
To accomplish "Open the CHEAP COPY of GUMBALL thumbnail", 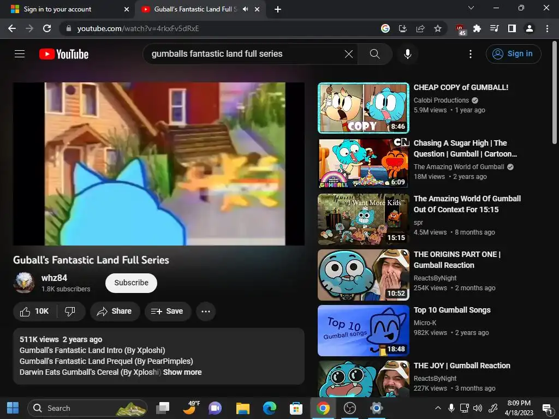I will [x=363, y=108].
